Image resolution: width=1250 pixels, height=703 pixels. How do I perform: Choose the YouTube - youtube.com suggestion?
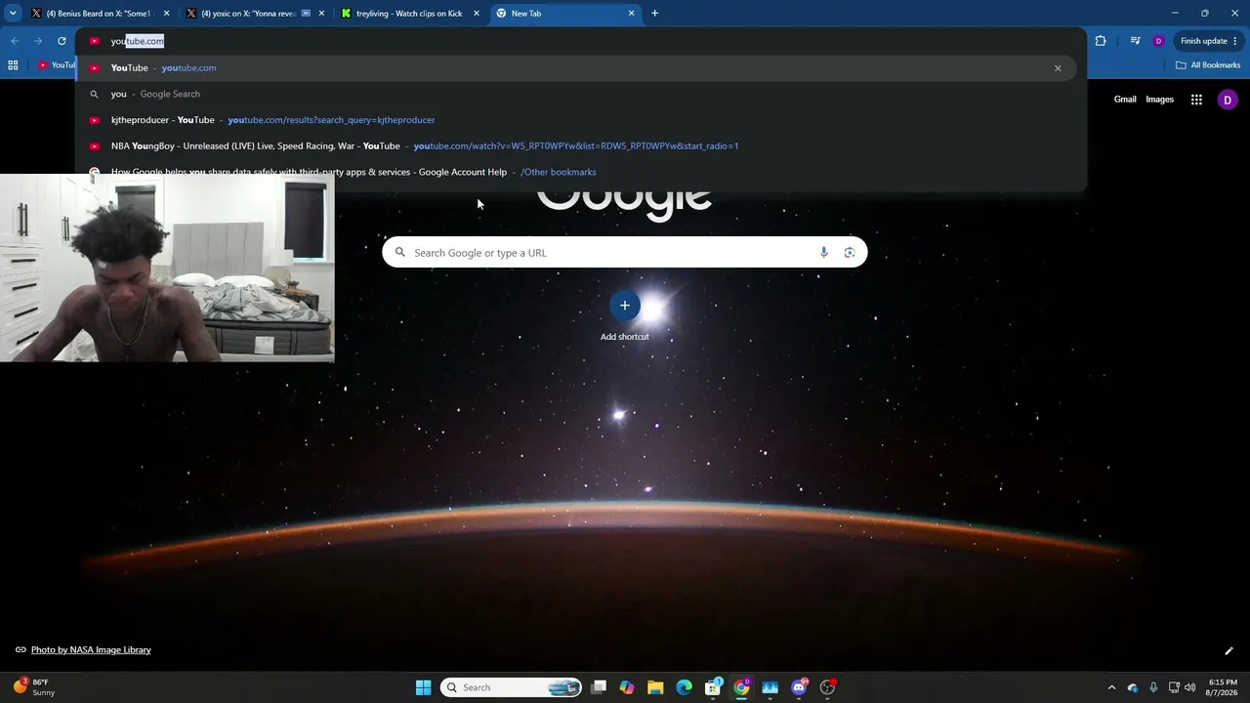576,67
